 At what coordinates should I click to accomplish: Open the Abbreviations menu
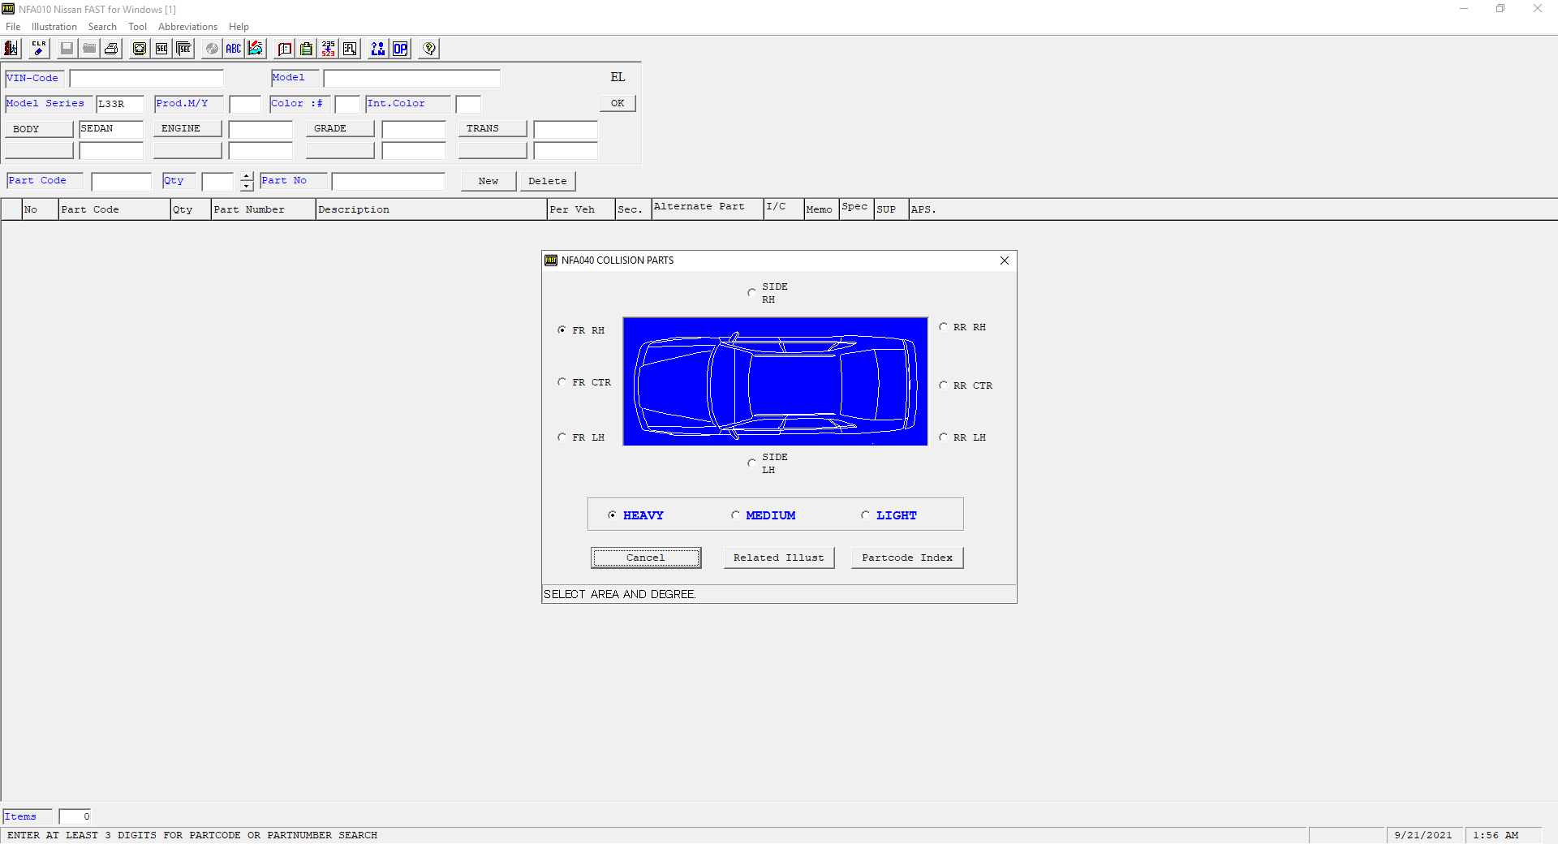coord(187,27)
